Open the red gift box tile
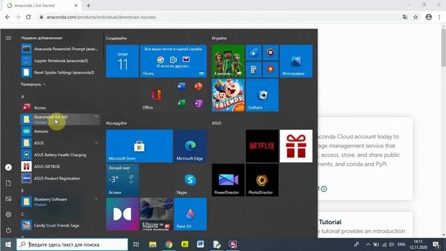446x251 pixels. click(x=296, y=146)
